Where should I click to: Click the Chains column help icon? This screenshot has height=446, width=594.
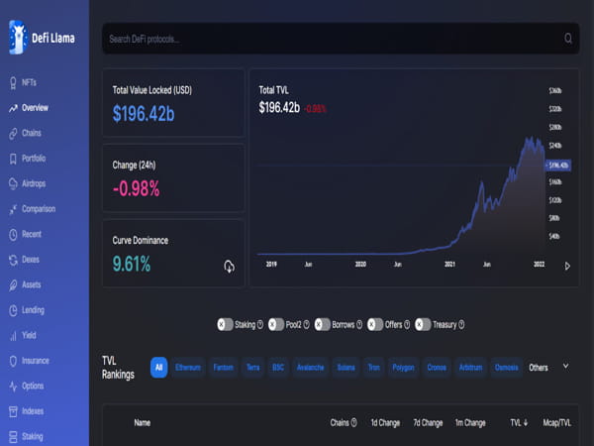[353, 423]
